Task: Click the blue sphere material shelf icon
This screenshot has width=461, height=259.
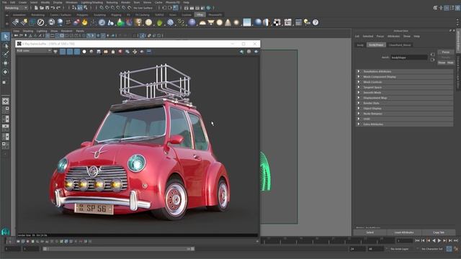Action: [258, 22]
